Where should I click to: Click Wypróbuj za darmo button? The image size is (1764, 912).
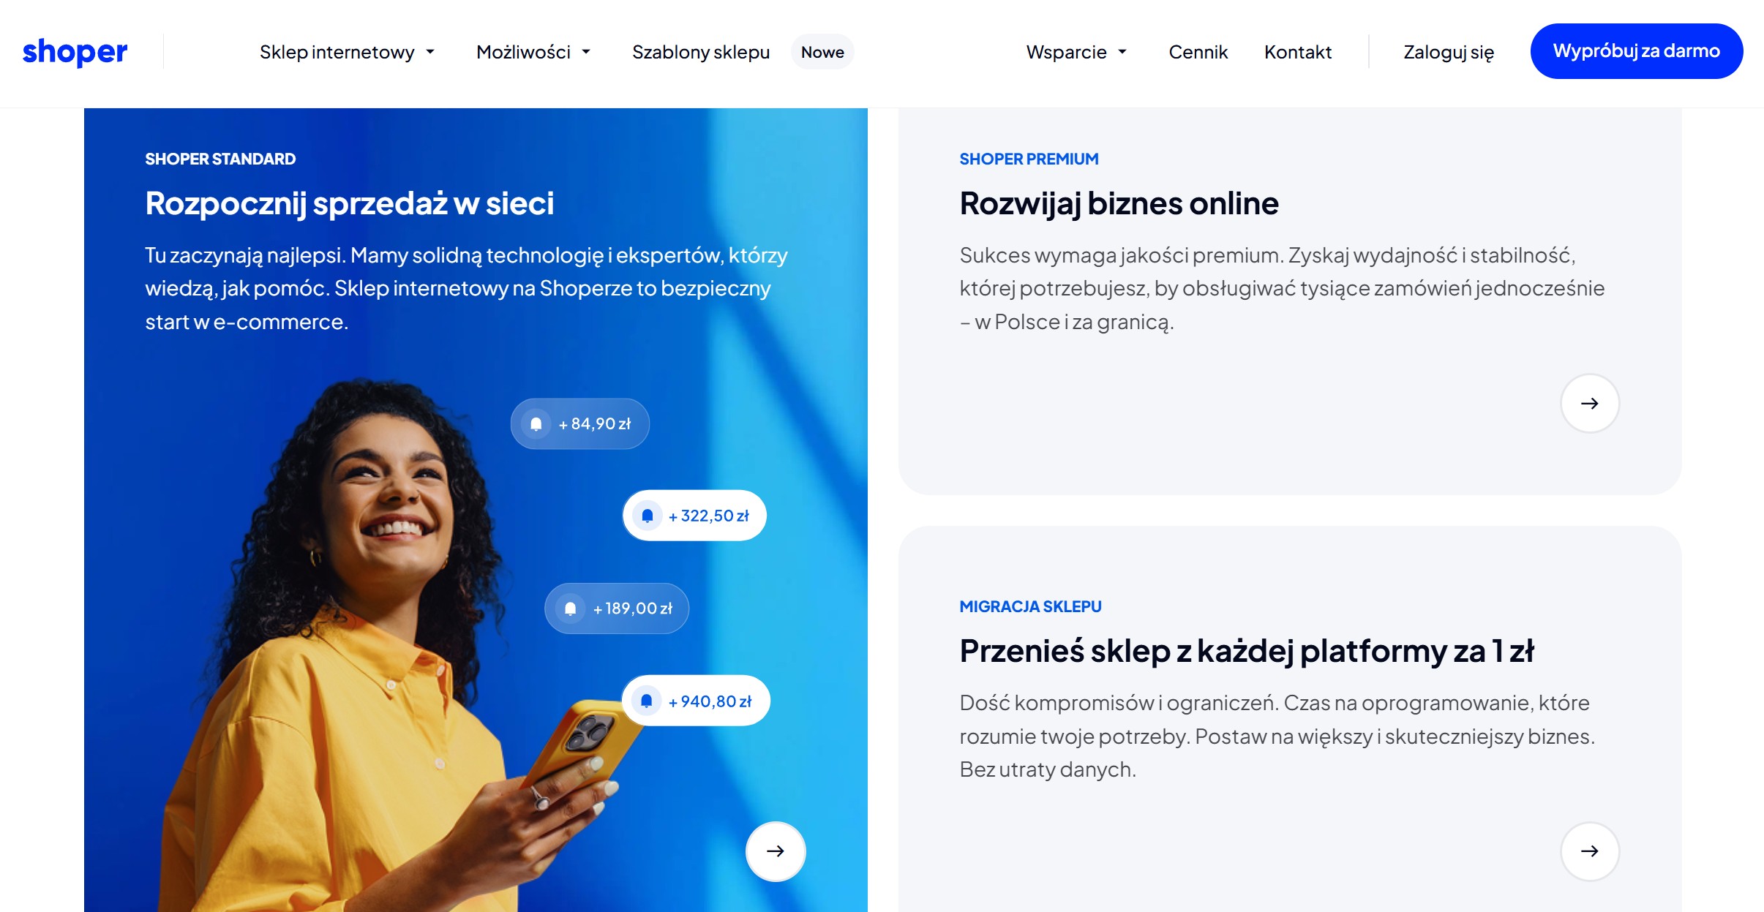[x=1637, y=51]
